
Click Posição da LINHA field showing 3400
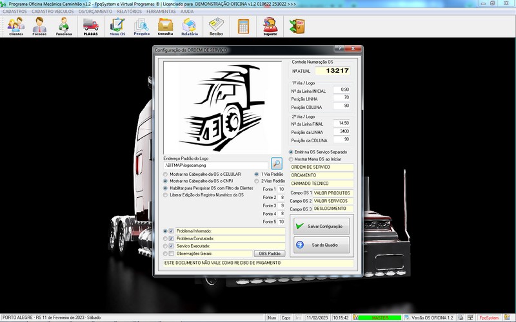point(342,131)
